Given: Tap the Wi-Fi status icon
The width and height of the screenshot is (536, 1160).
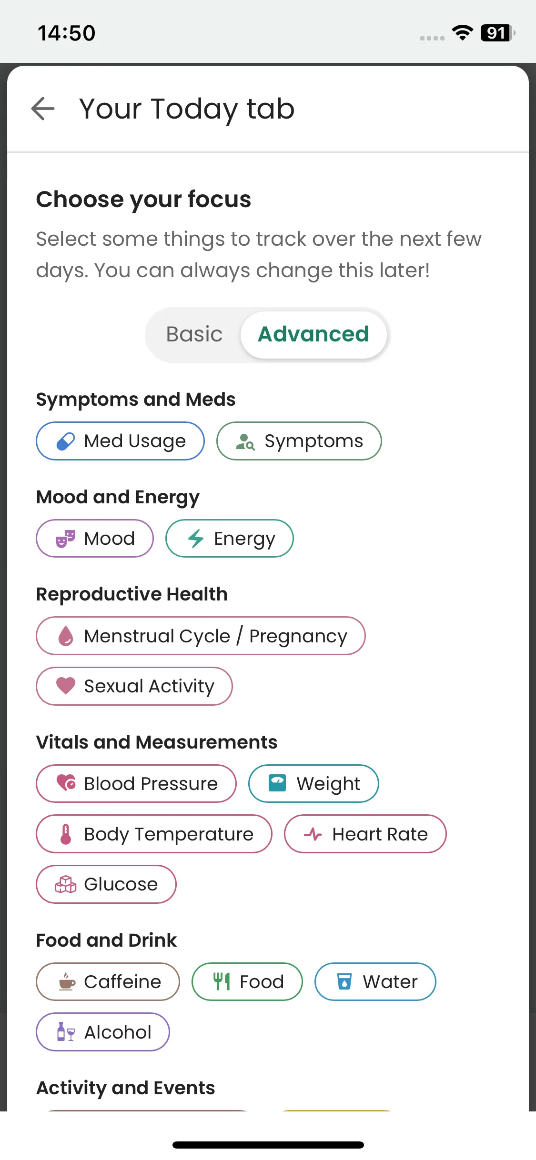Looking at the screenshot, I should click(462, 33).
